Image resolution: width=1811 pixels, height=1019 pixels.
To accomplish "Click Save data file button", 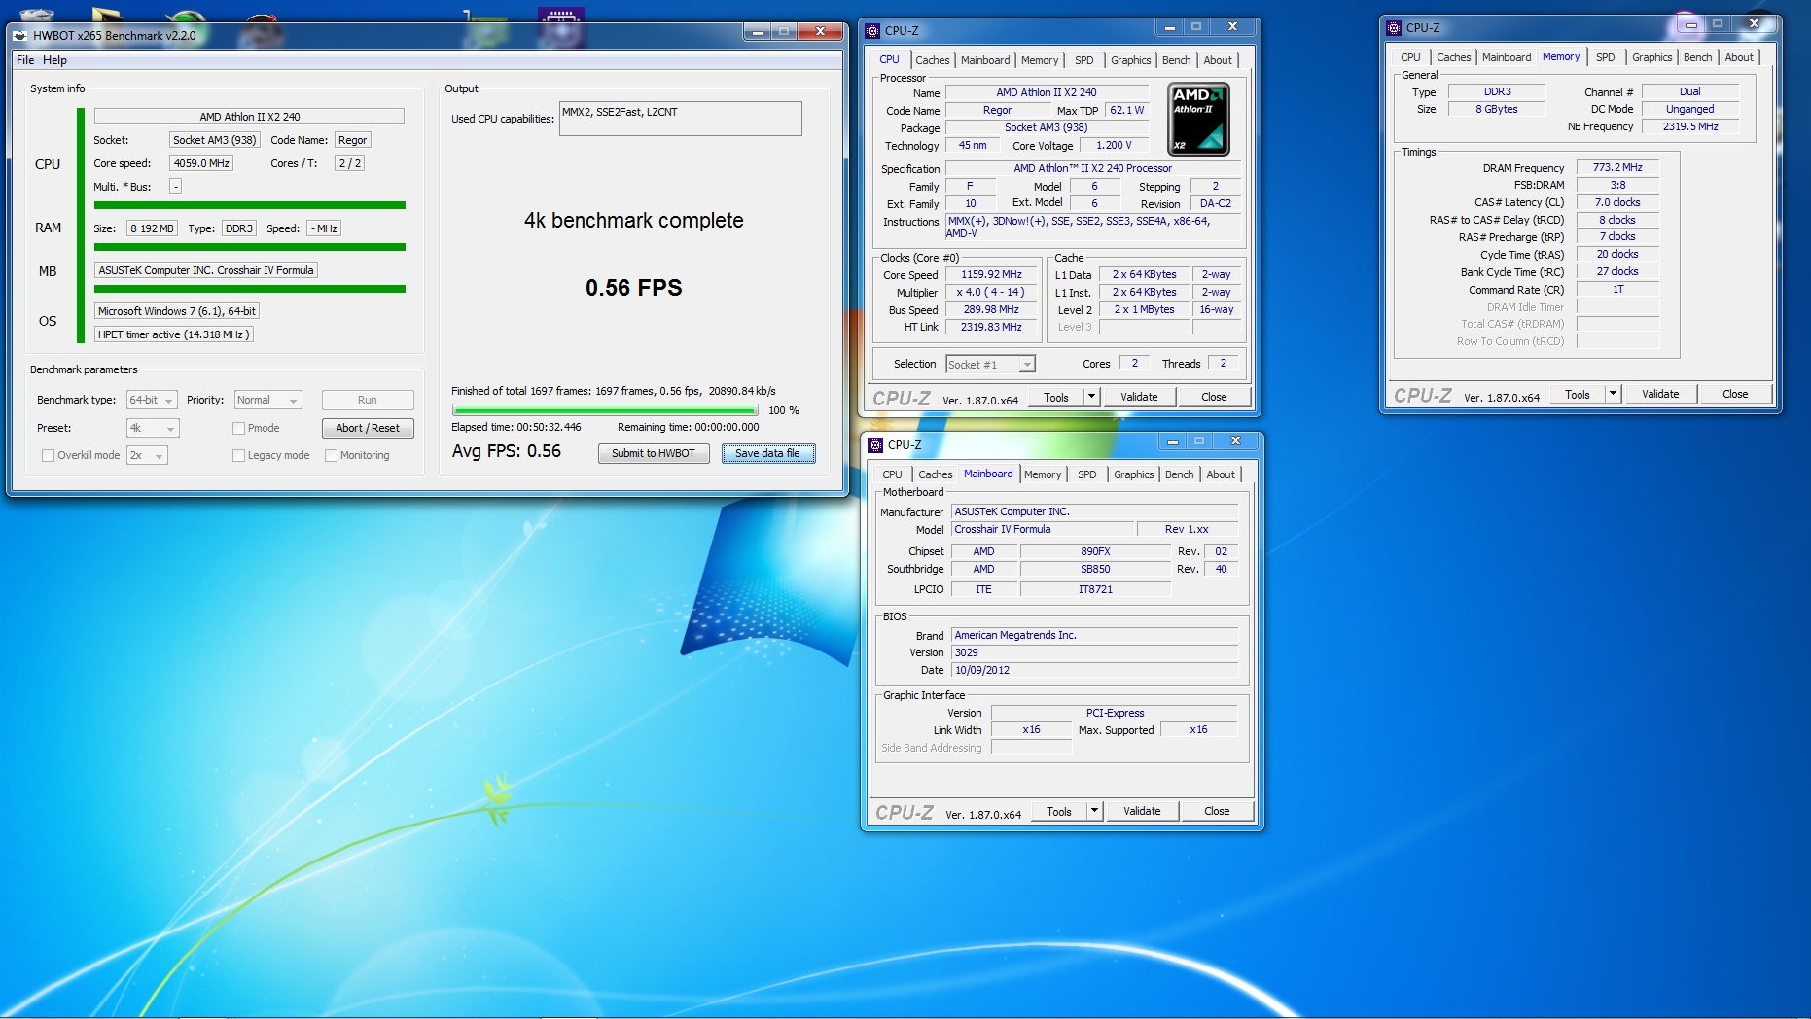I will 767,453.
